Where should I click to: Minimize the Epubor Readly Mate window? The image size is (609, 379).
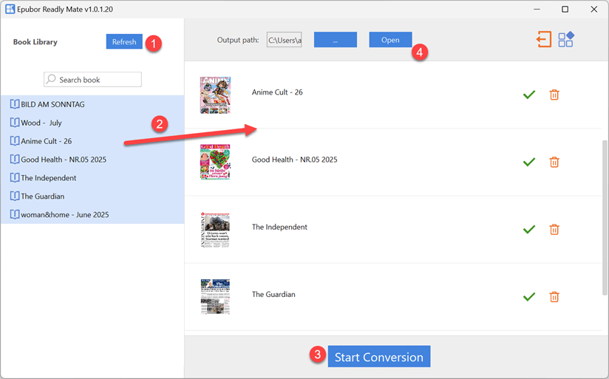(x=537, y=9)
